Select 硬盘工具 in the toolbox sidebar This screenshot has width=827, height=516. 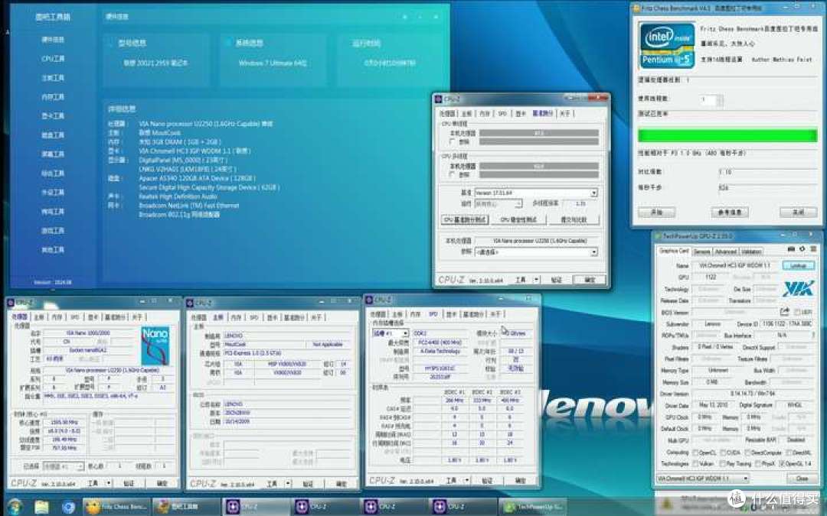tap(53, 135)
